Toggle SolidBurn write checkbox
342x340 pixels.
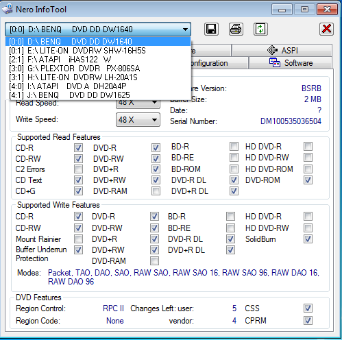tap(308, 239)
